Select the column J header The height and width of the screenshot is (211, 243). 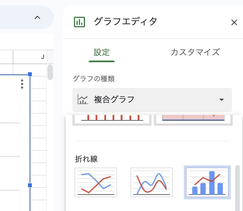pyautogui.click(x=30, y=57)
